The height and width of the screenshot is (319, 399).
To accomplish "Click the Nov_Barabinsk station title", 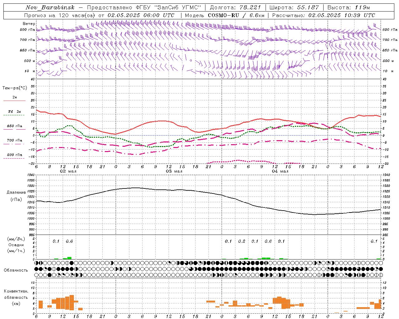I will [x=50, y=7].
